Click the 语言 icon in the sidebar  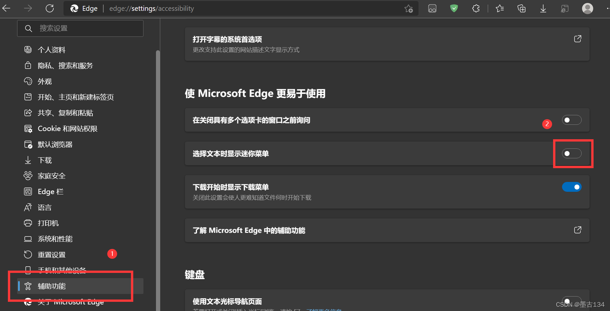click(28, 207)
